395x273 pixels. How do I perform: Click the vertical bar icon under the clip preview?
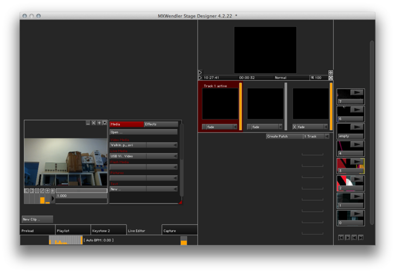(37, 191)
